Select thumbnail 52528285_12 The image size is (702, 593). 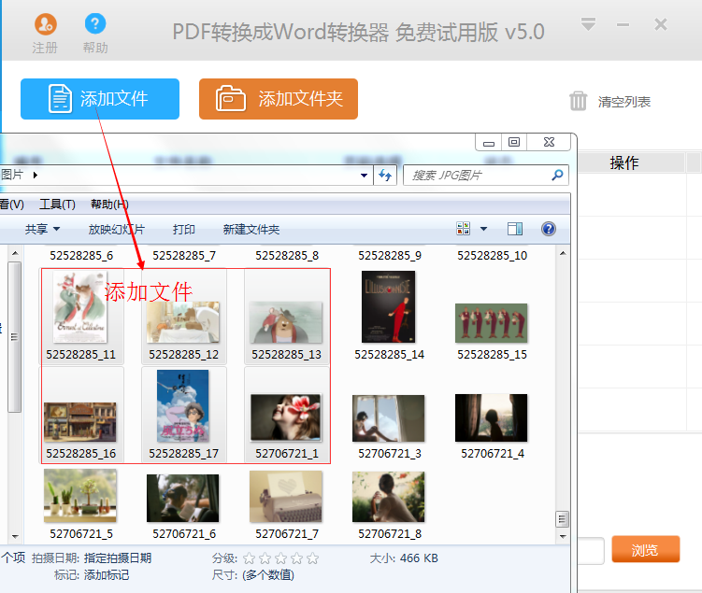[183, 322]
